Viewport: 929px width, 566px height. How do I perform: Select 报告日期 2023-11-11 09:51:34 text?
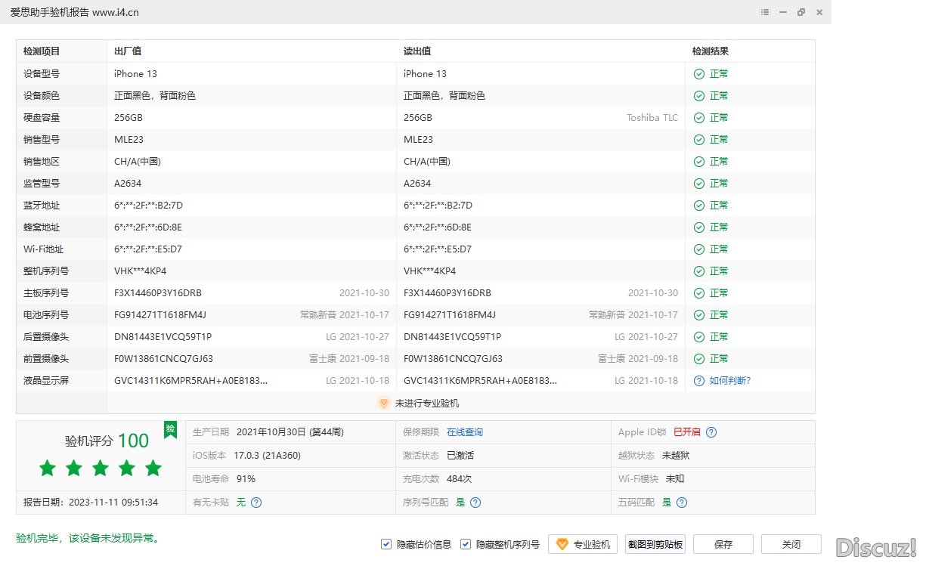[x=91, y=503]
